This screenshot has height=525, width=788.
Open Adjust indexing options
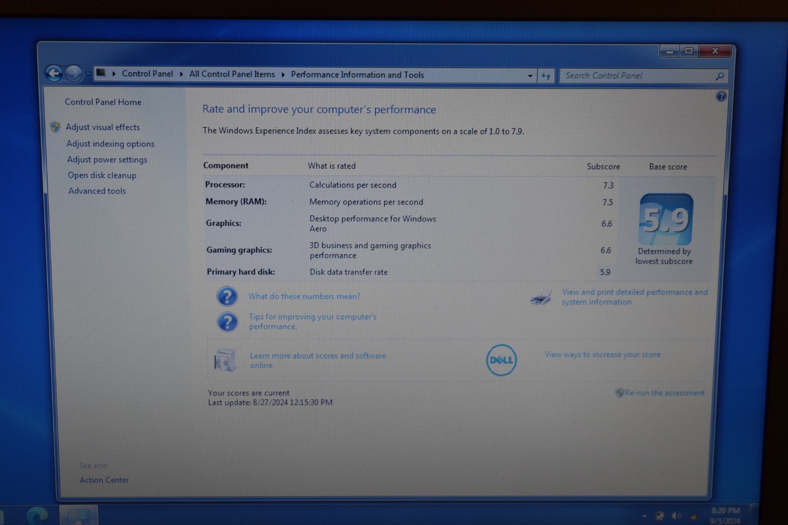[x=110, y=144]
